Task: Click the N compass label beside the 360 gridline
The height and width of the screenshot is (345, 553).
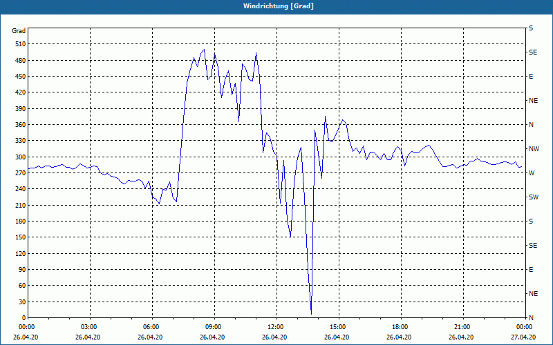Action: (531, 125)
